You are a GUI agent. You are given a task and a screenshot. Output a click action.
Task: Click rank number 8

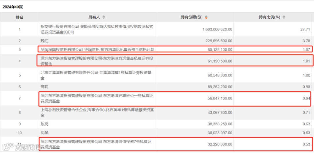pos(20,113)
